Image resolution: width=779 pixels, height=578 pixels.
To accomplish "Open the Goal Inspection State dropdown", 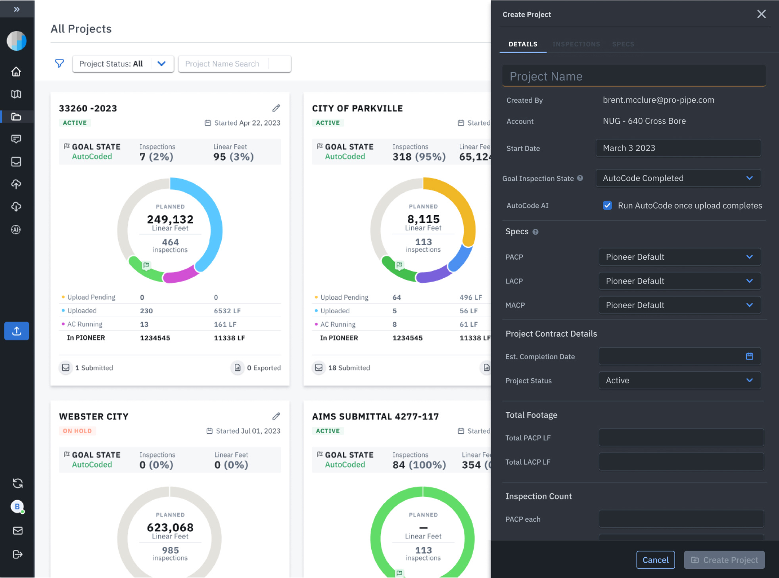I will click(x=678, y=178).
